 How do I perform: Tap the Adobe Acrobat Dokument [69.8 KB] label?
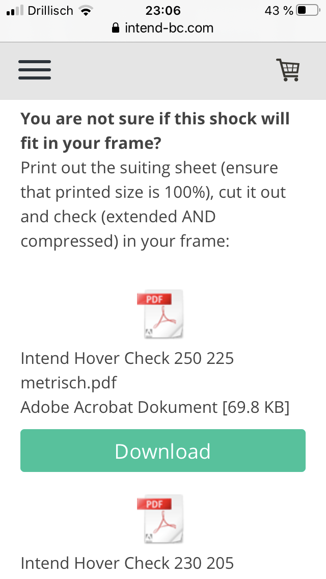pos(155,407)
